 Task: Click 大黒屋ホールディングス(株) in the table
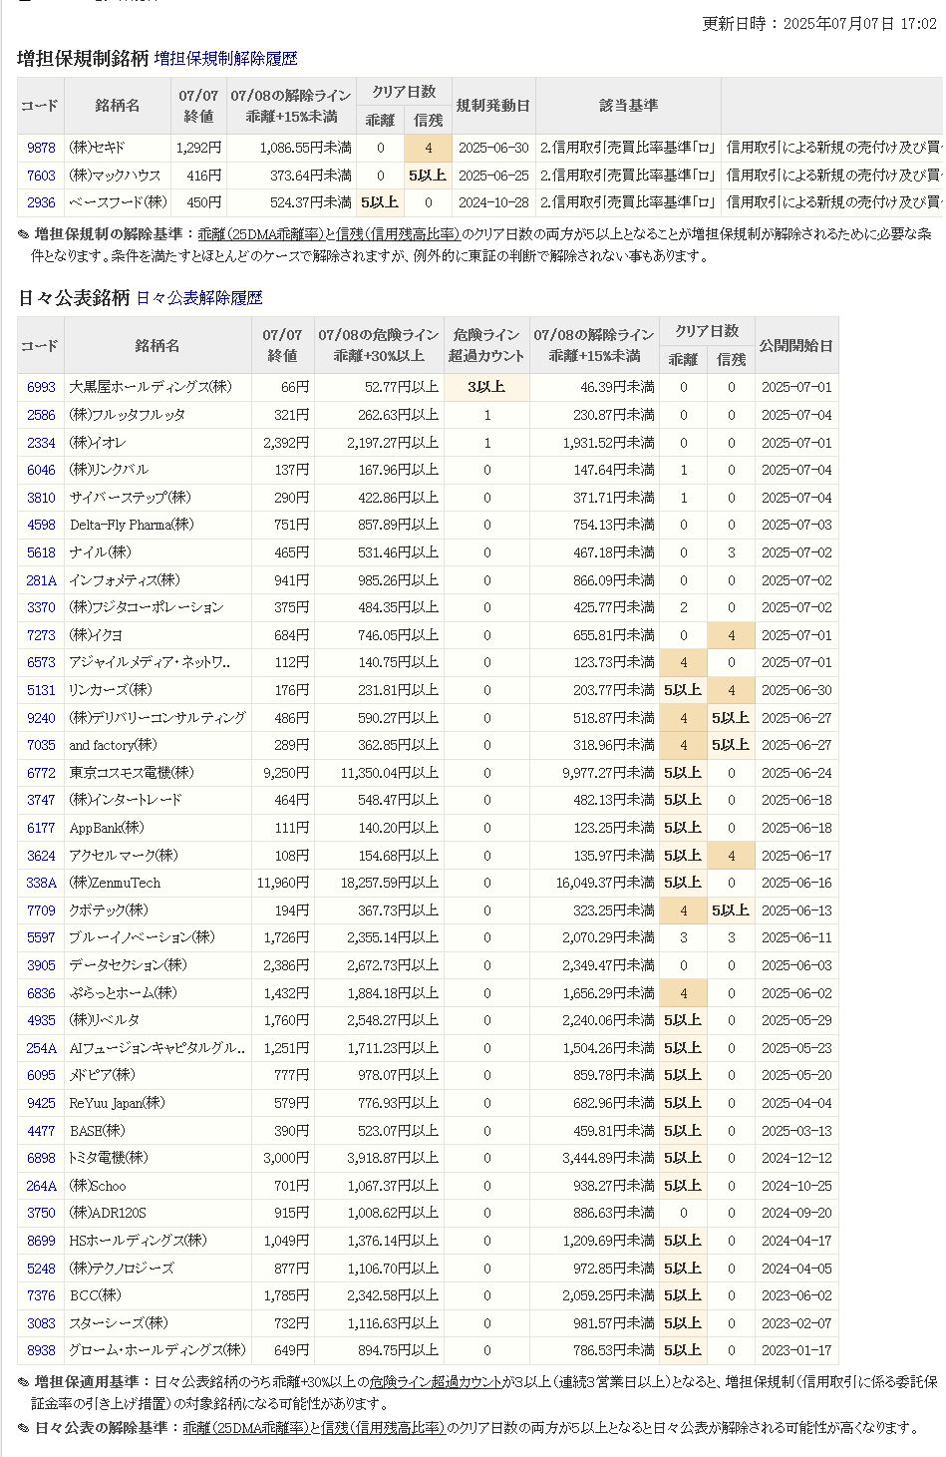point(151,387)
